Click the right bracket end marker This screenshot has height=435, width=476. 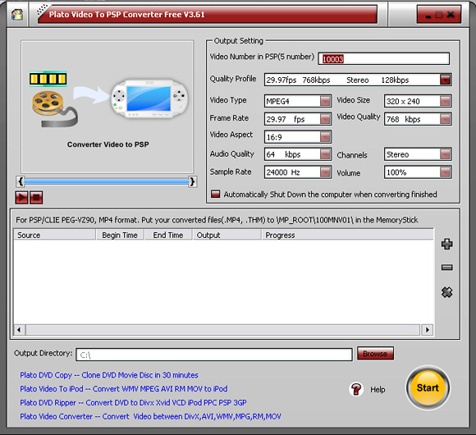[193, 181]
